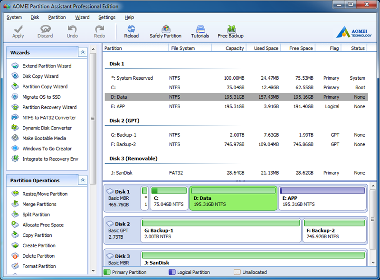Screen dimensions: 380x280
Task: Select the E: APP partition row
Action: click(235, 106)
